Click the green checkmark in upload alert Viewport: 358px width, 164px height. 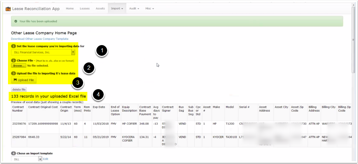[16, 21]
